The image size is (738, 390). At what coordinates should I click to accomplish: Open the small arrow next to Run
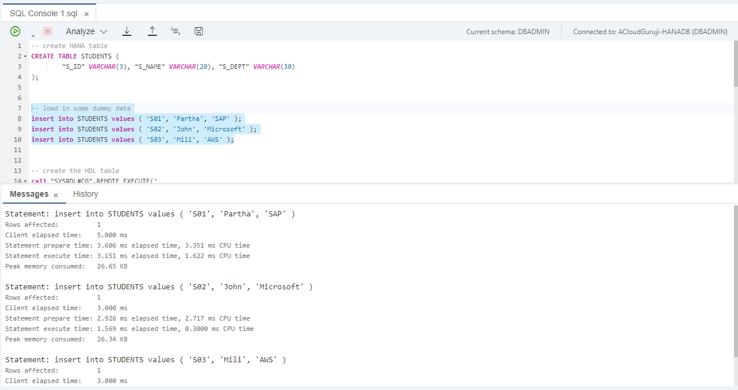(x=32, y=34)
